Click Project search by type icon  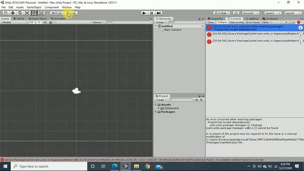[196, 100]
